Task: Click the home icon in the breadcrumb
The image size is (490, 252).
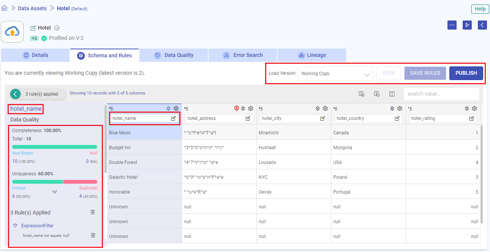Action: click(x=5, y=8)
